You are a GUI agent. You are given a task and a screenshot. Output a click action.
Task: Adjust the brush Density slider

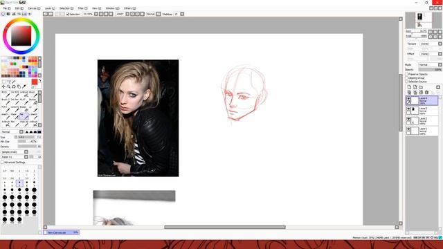pyautogui.click(x=29, y=147)
